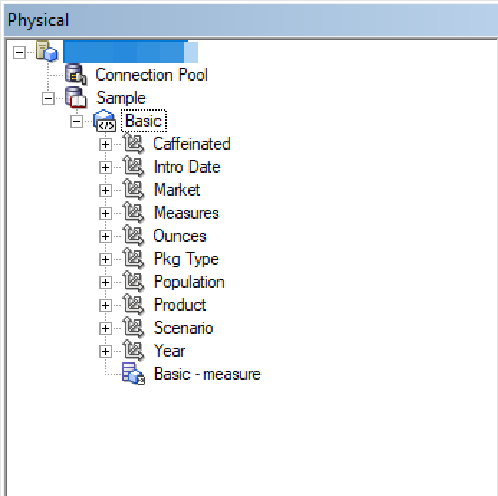Expand the Measures dimension node
This screenshot has height=496, width=498.
point(106,213)
